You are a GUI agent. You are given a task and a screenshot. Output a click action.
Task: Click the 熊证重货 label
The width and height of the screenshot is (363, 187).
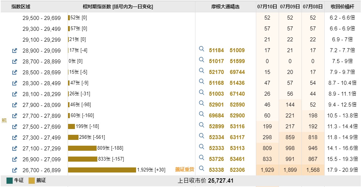tap(185, 169)
